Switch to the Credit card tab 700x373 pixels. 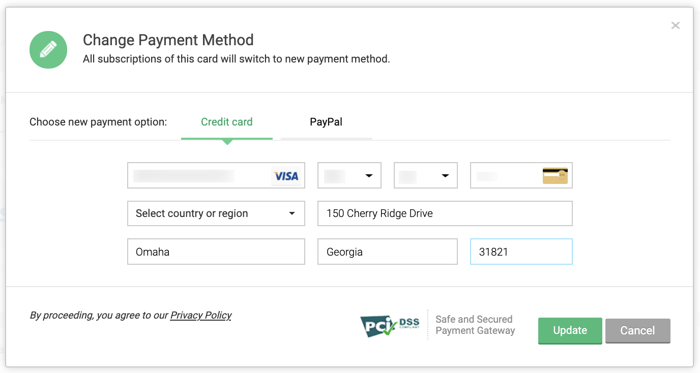pos(227,122)
